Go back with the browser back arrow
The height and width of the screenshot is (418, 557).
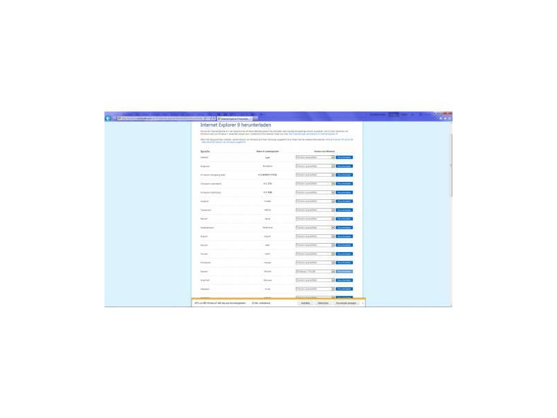pyautogui.click(x=109, y=118)
